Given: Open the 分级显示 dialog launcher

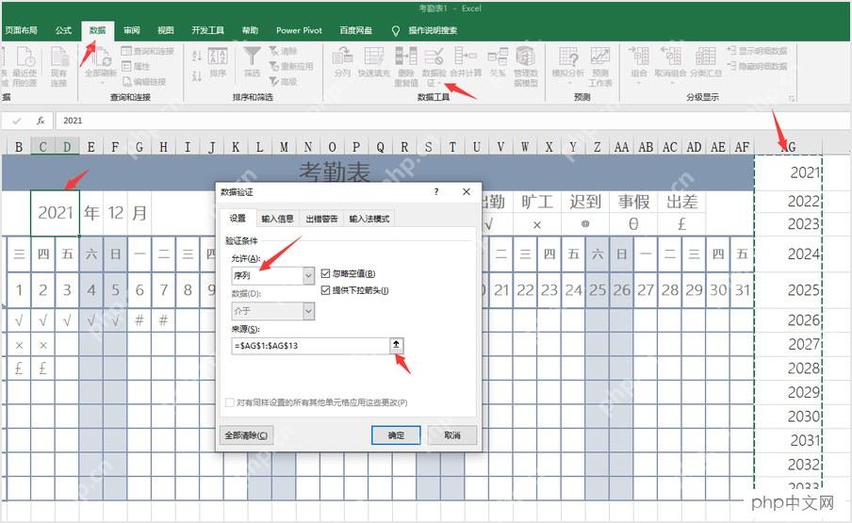Looking at the screenshot, I should [793, 98].
